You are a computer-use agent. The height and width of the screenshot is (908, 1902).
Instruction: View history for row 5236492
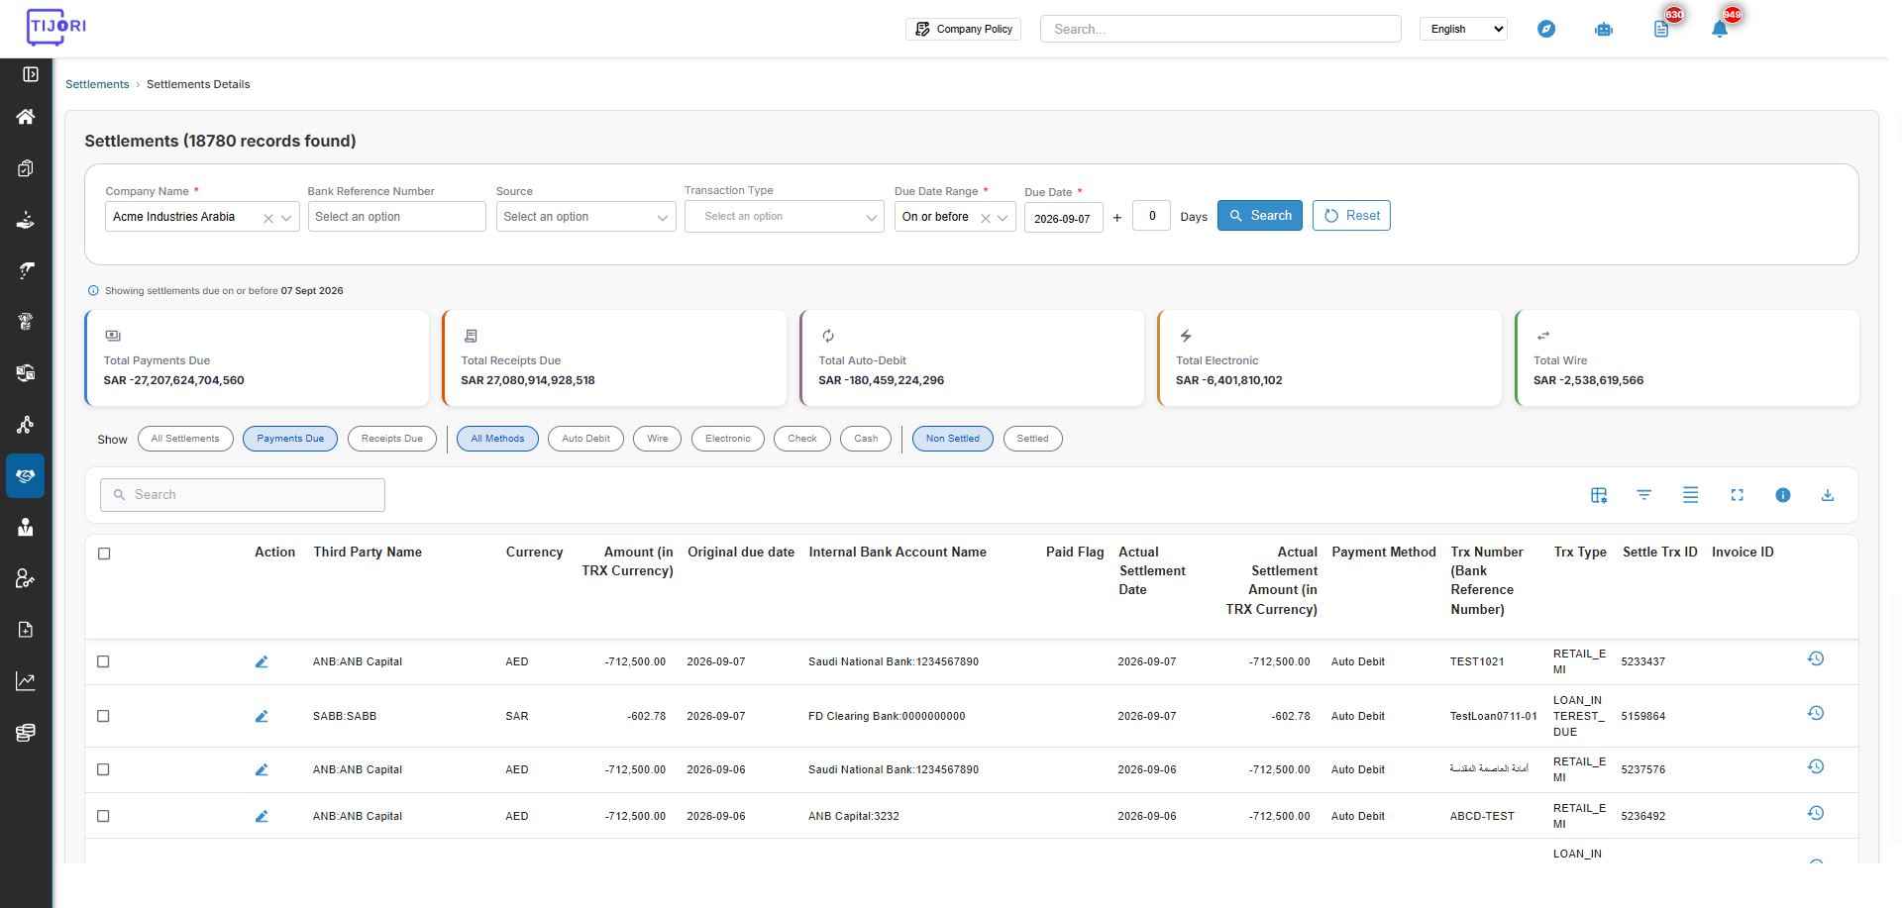(1816, 813)
